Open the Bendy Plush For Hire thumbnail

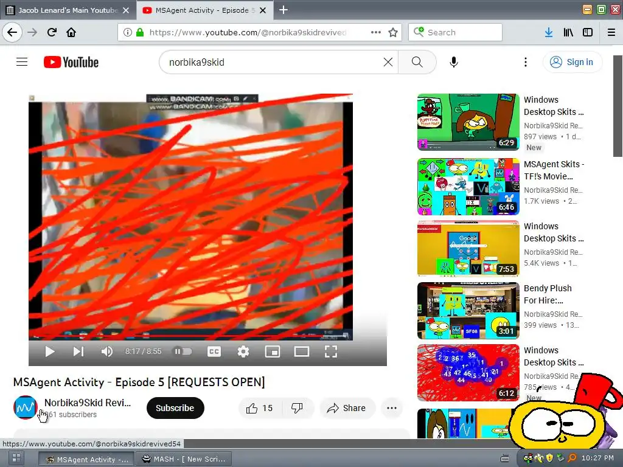[468, 311]
